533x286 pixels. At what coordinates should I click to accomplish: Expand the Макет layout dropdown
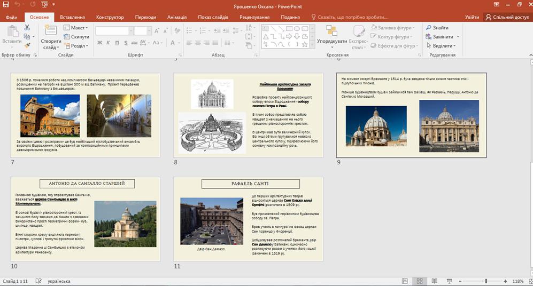tap(76, 28)
